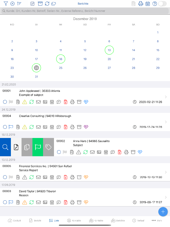The width and height of the screenshot is (170, 227).
Task: Add a new report with plus button
Action: pos(163,212)
